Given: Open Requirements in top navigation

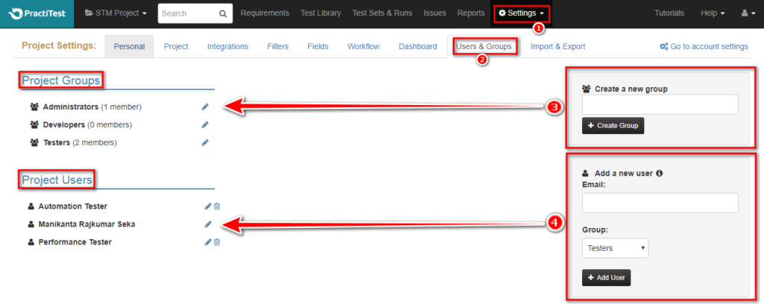Looking at the screenshot, I should [265, 13].
